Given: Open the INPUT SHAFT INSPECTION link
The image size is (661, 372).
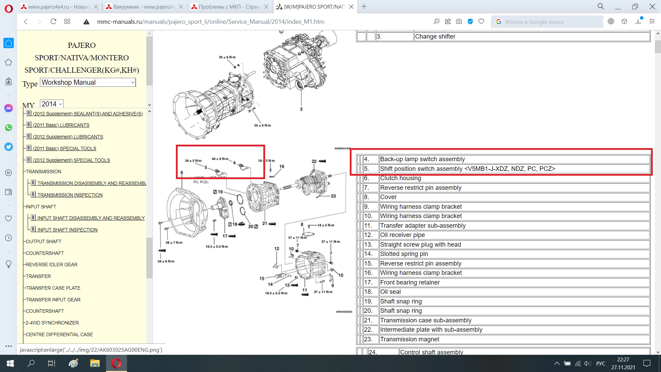Looking at the screenshot, I should (67, 230).
